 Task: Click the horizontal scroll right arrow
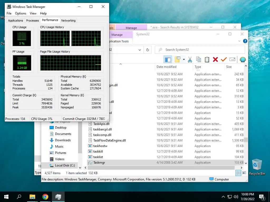coord(242,168)
